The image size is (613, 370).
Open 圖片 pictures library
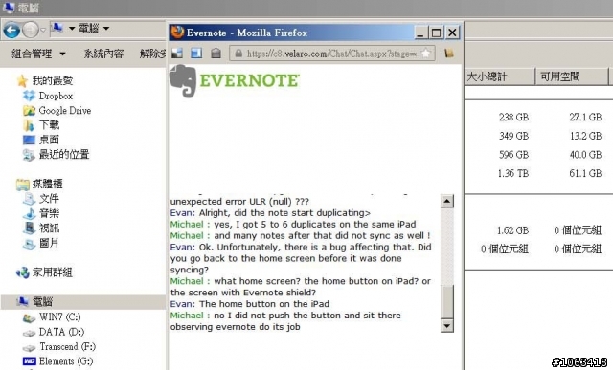click(49, 243)
